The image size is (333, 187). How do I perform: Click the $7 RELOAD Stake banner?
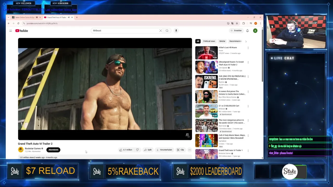[x=43, y=171]
